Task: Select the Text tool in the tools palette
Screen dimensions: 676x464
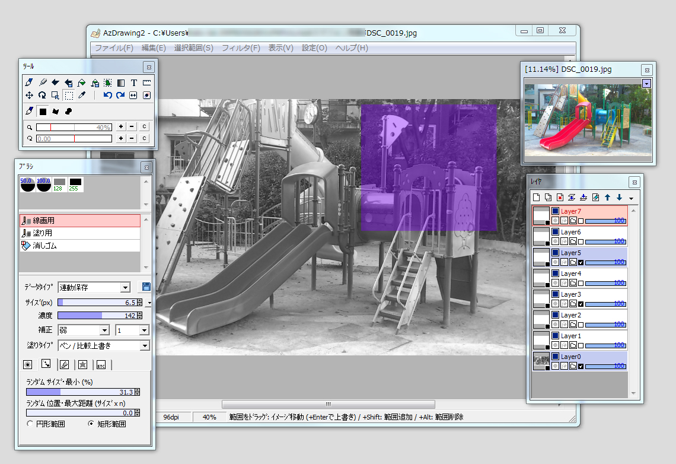Action: [134, 82]
